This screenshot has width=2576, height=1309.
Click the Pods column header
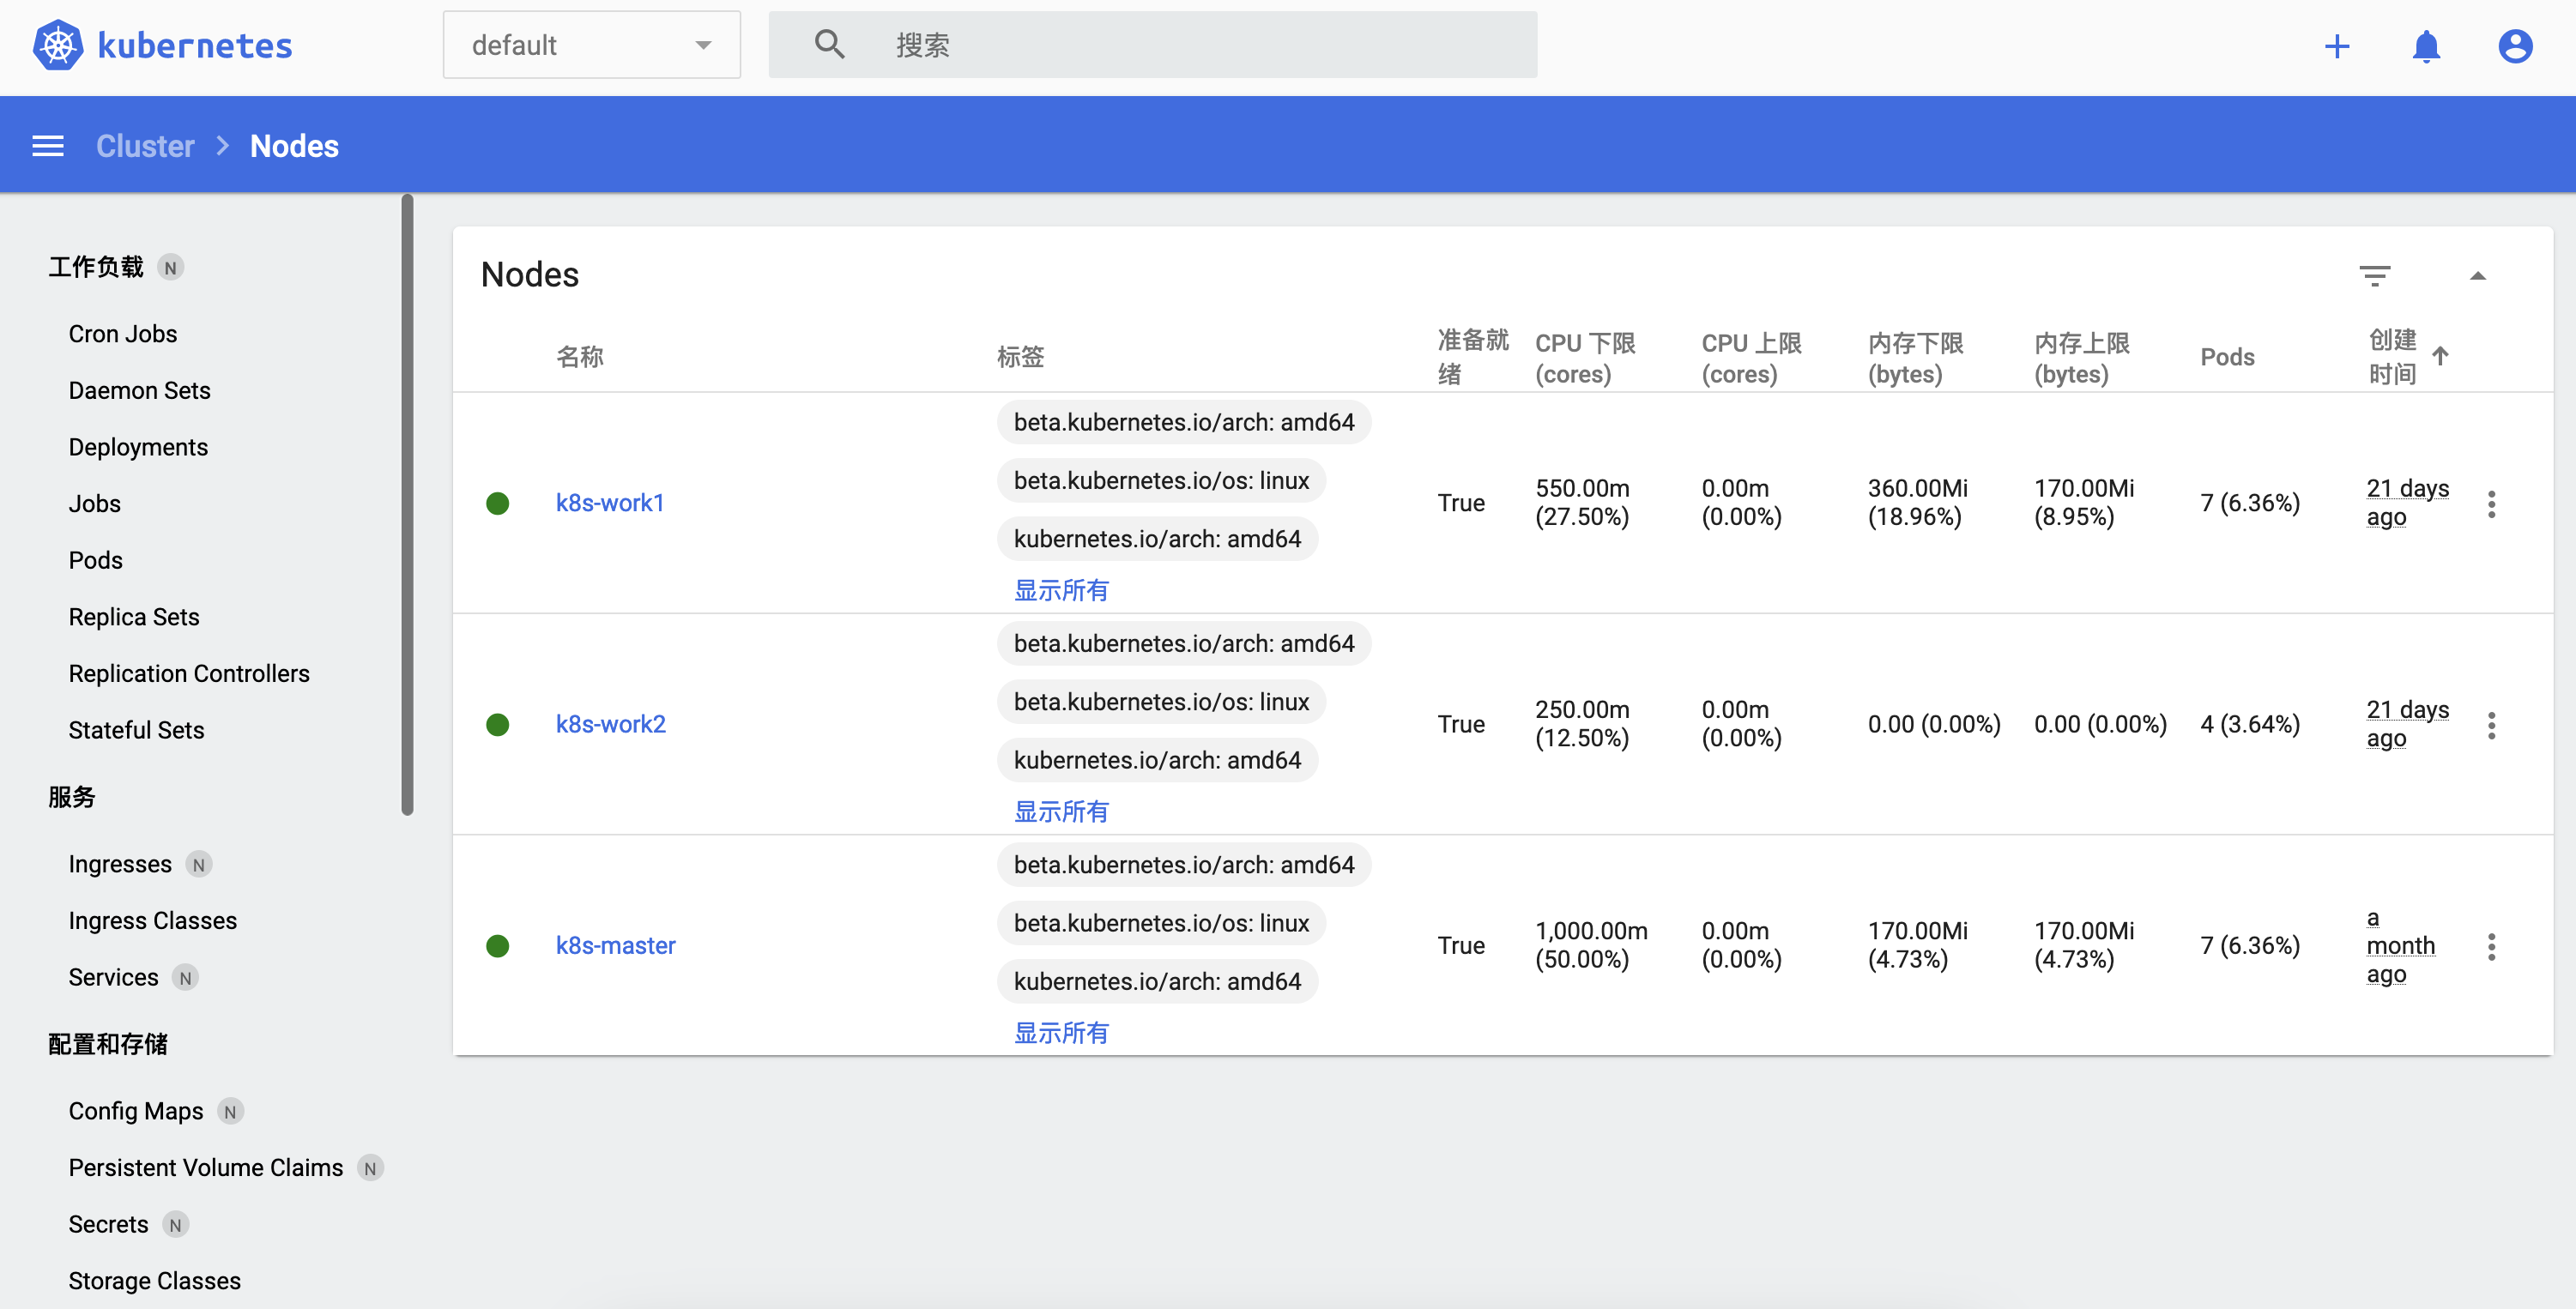2227,357
